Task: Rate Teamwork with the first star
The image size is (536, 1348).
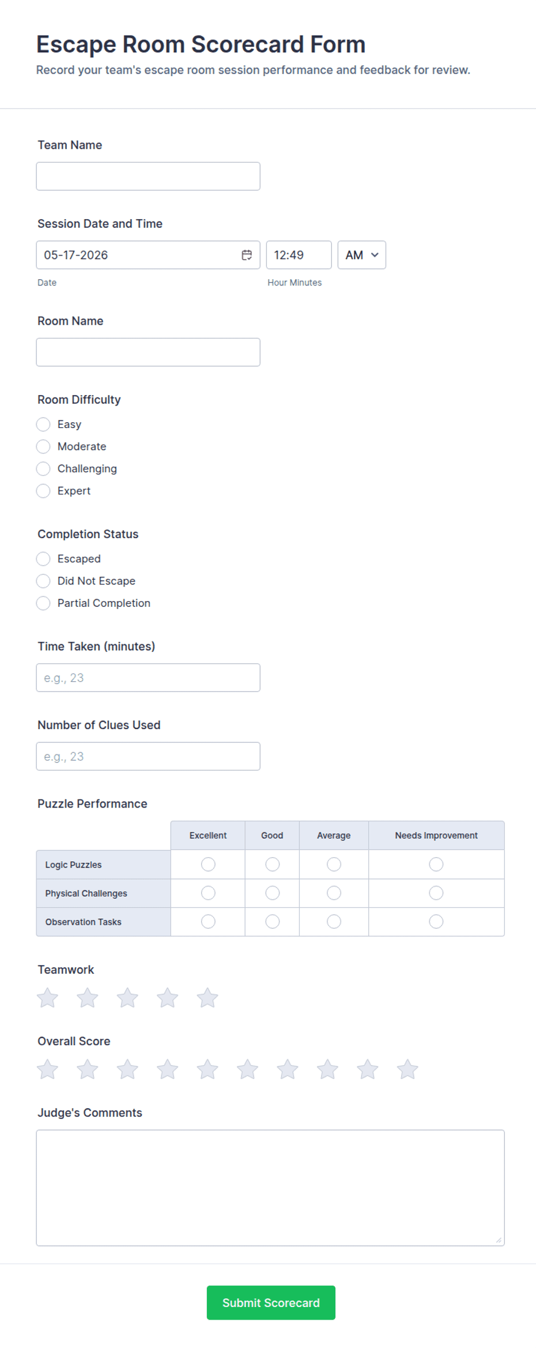Action: pyautogui.click(x=48, y=998)
